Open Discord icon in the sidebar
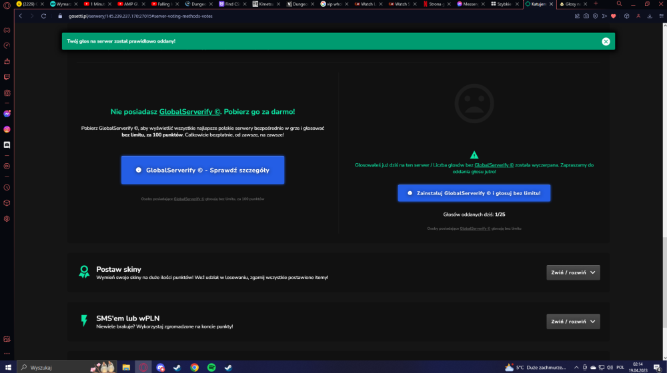 7,145
